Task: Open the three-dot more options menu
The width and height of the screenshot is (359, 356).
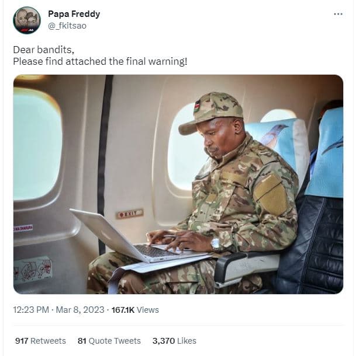Action: coord(338,14)
